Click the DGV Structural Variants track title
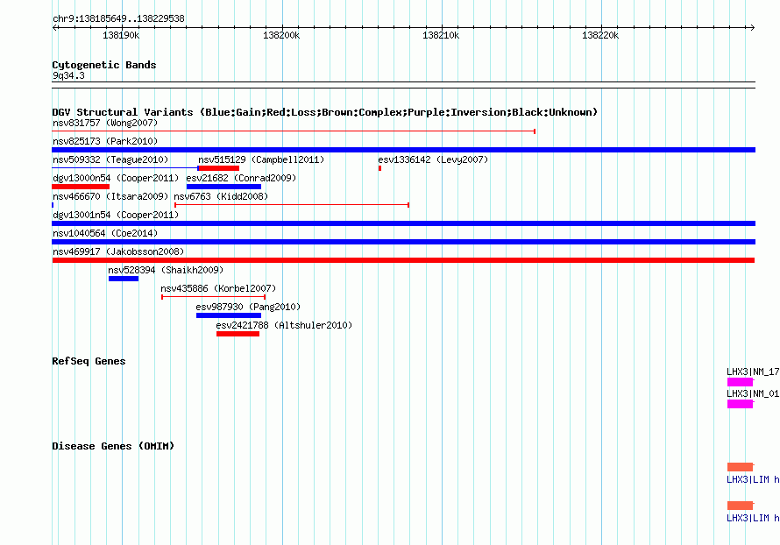780x545 pixels. click(x=325, y=112)
